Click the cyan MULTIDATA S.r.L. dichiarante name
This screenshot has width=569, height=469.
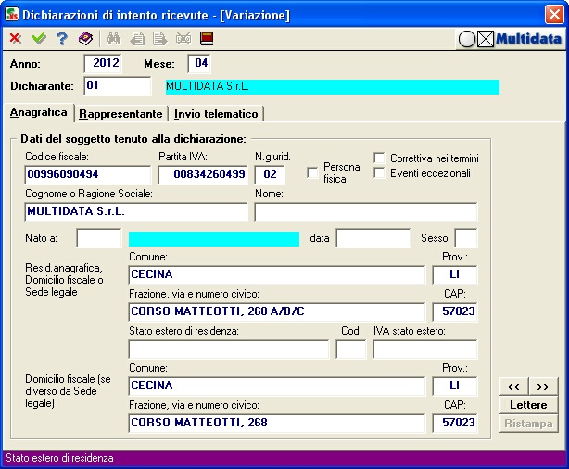(x=333, y=87)
